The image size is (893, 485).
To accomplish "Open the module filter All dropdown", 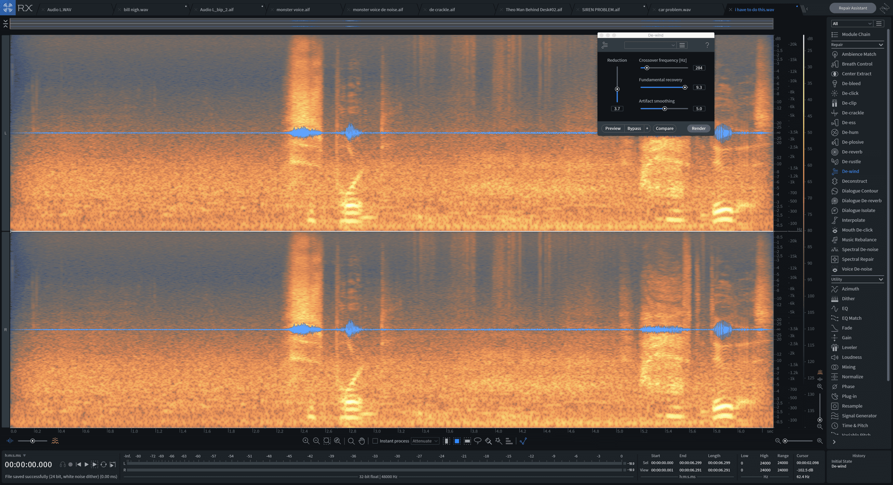I will pos(852,23).
